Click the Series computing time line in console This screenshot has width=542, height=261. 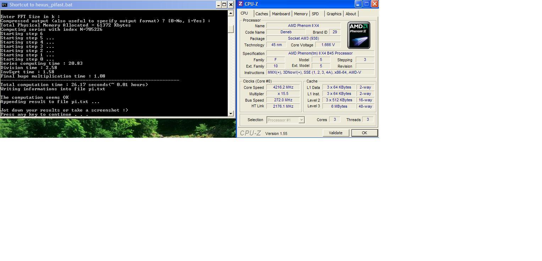[42, 63]
